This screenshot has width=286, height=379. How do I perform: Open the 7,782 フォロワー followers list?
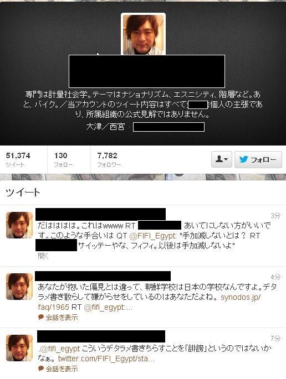109,159
